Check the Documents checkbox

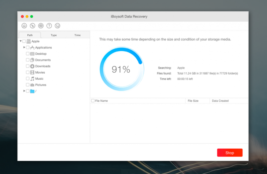(x=28, y=60)
